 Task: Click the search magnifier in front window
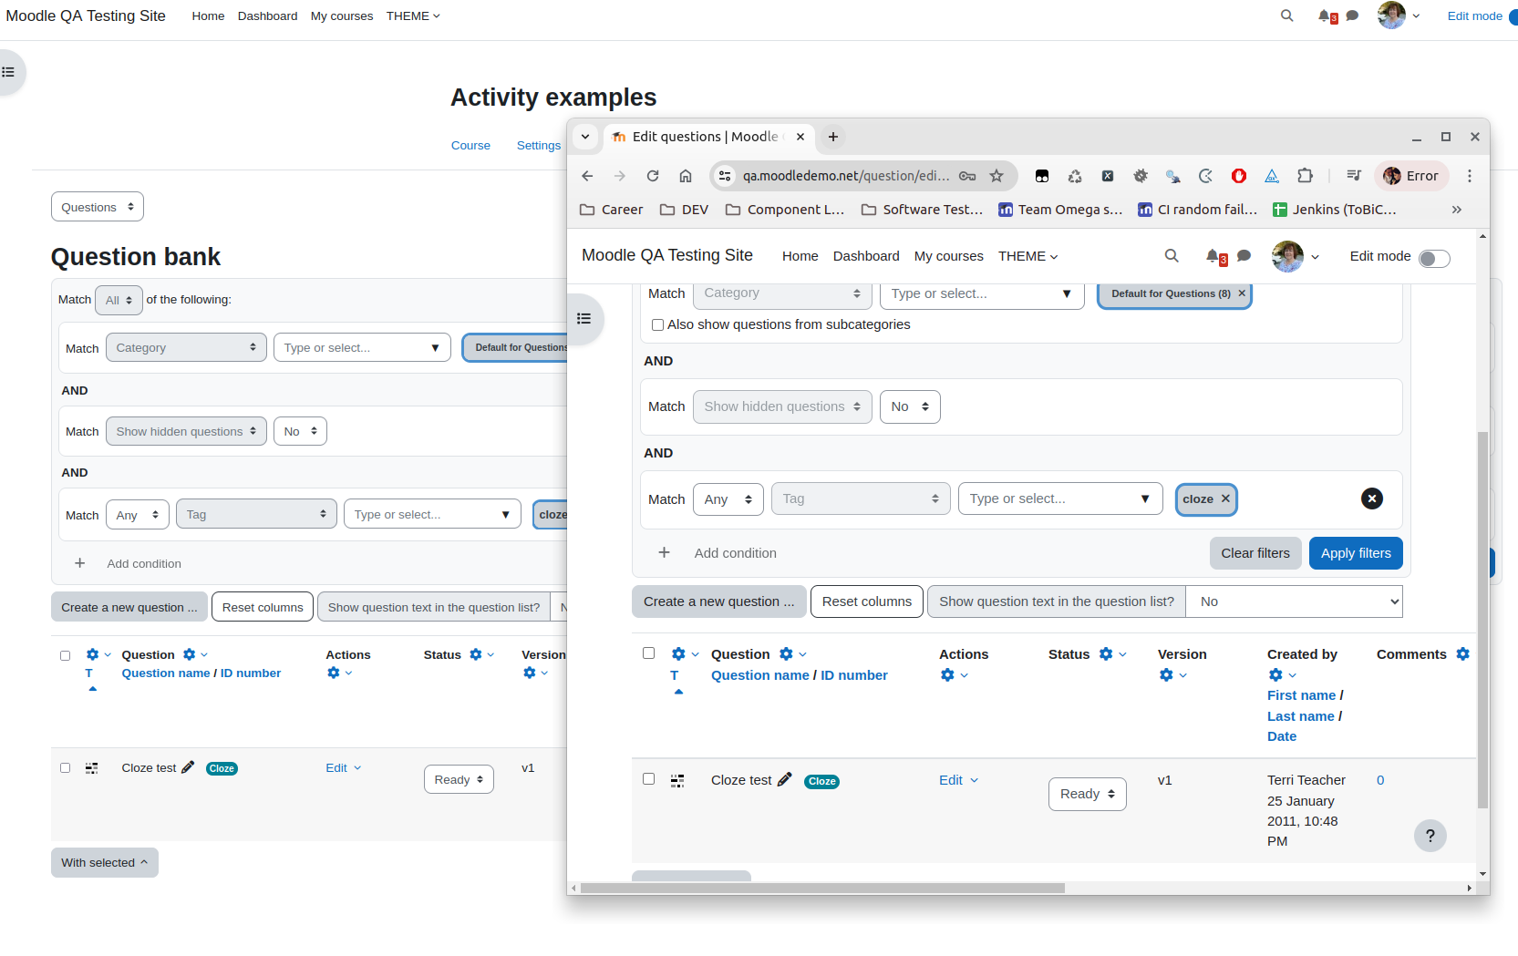pos(1172,256)
